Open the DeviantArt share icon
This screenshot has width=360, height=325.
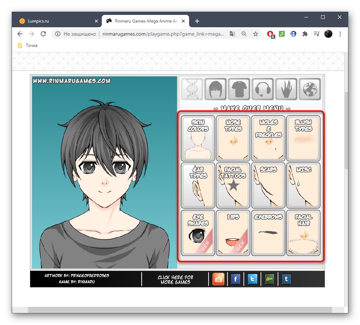[x=269, y=279]
